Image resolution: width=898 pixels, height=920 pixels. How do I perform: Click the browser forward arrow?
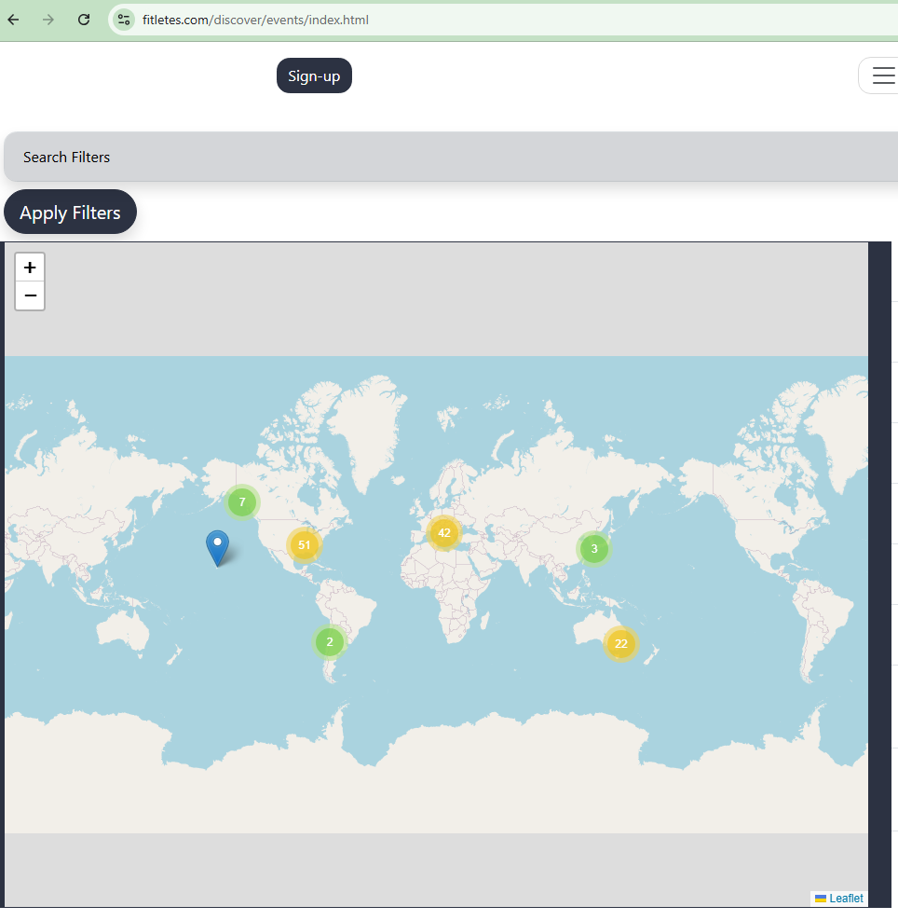pyautogui.click(x=48, y=20)
